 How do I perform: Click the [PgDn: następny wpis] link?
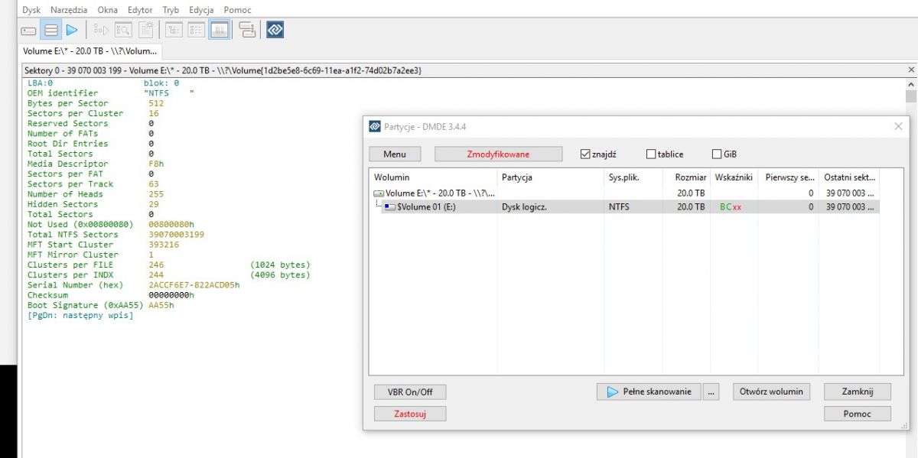coord(80,315)
